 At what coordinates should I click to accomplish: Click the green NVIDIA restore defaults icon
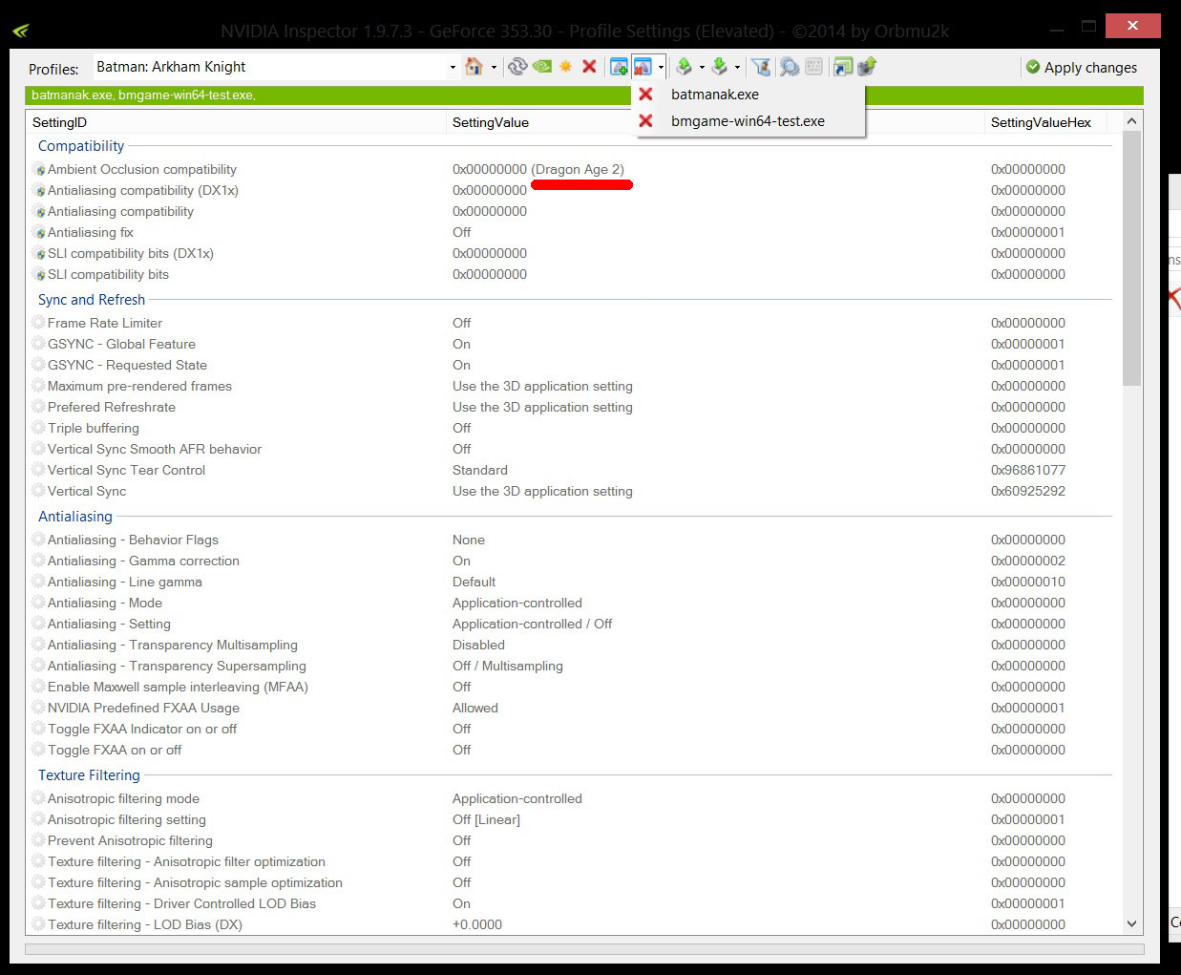pyautogui.click(x=542, y=67)
